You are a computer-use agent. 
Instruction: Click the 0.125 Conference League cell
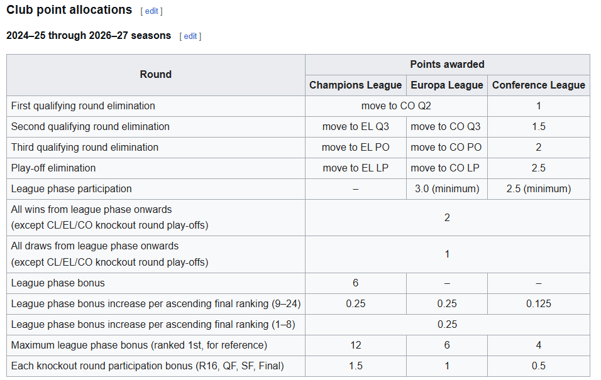(538, 303)
